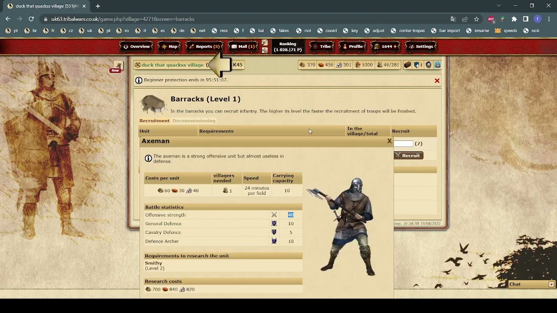
Task: Click the upper small icon beside Mail menu
Action: [265, 43]
